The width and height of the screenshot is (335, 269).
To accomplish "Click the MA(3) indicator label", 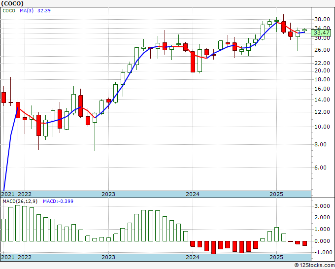I will (27, 11).
